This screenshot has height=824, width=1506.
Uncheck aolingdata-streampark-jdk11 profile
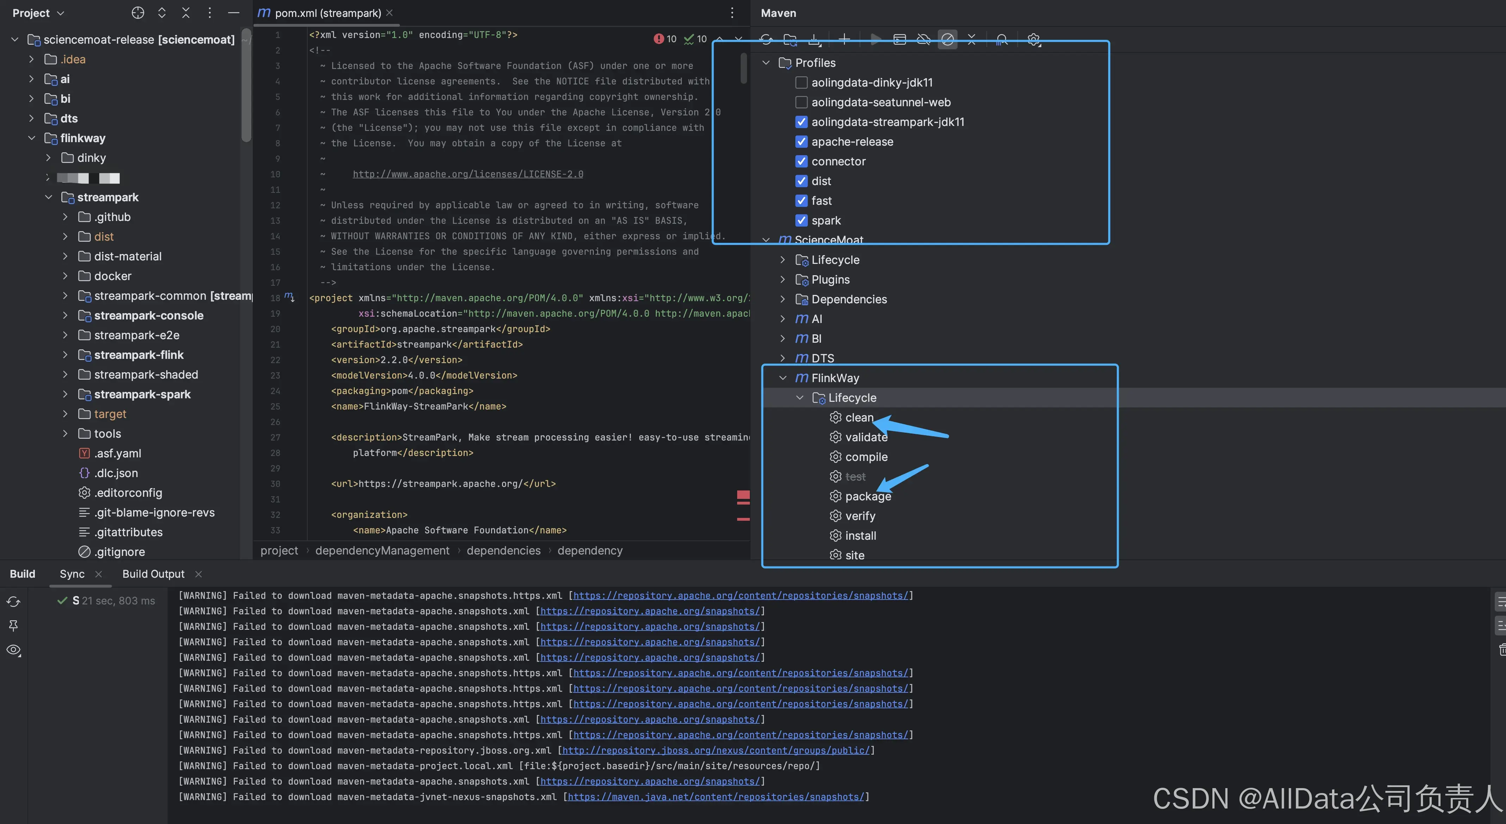[x=802, y=122]
